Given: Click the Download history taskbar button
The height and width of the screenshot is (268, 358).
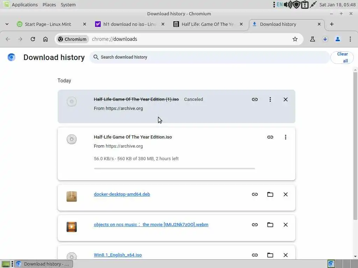Looking at the screenshot, I should [x=44, y=264].
